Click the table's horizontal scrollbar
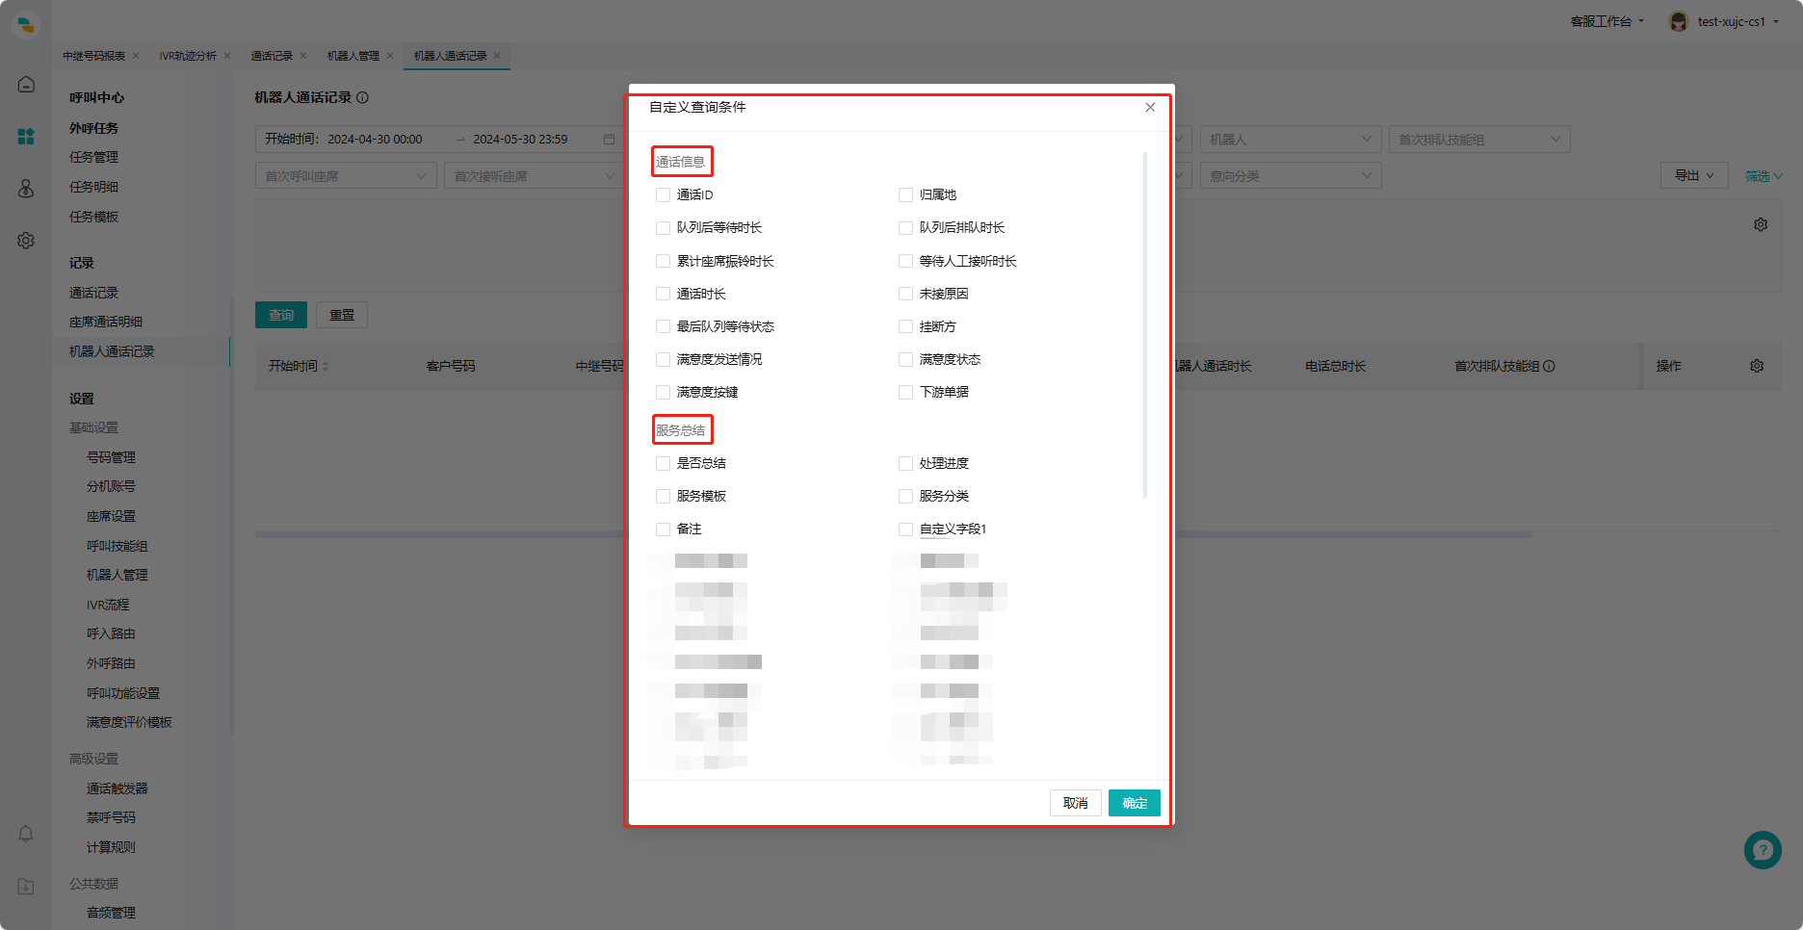This screenshot has height=930, width=1803. point(894,534)
